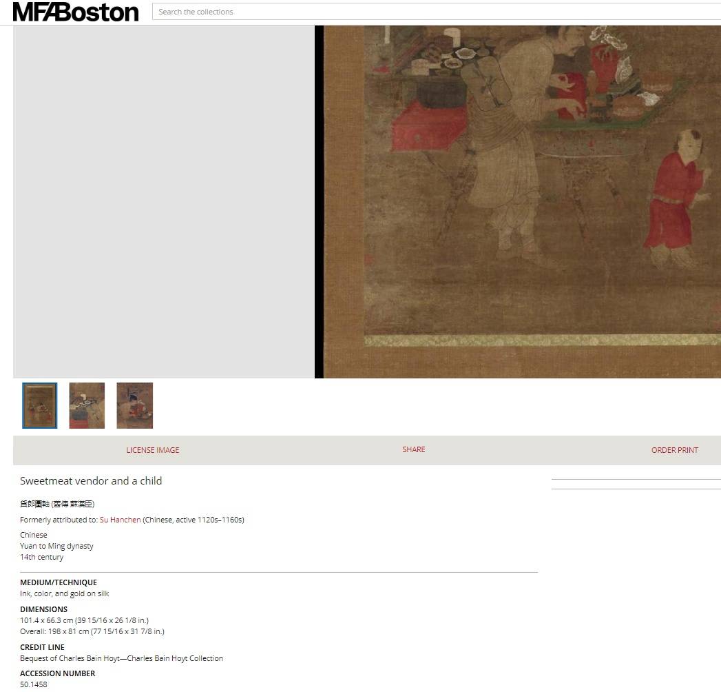Click the accession number 50.1458
The image size is (721, 692).
[x=34, y=684]
